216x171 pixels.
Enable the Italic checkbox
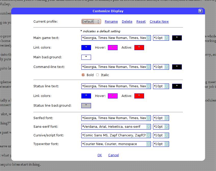(x=97, y=75)
